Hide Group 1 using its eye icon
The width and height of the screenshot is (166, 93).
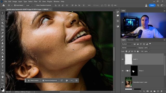(x=123, y=71)
